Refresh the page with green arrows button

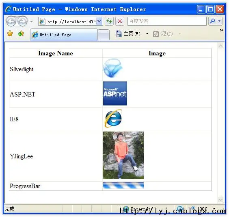pyautogui.click(x=109, y=22)
